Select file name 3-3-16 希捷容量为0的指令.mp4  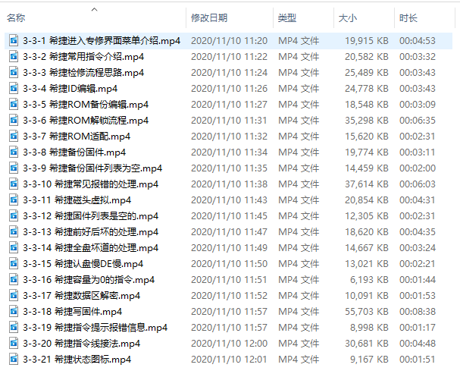[89, 279]
